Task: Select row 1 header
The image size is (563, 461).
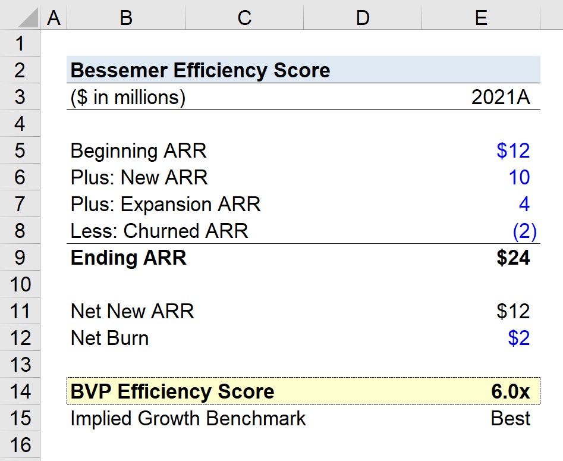Action: tap(20, 43)
